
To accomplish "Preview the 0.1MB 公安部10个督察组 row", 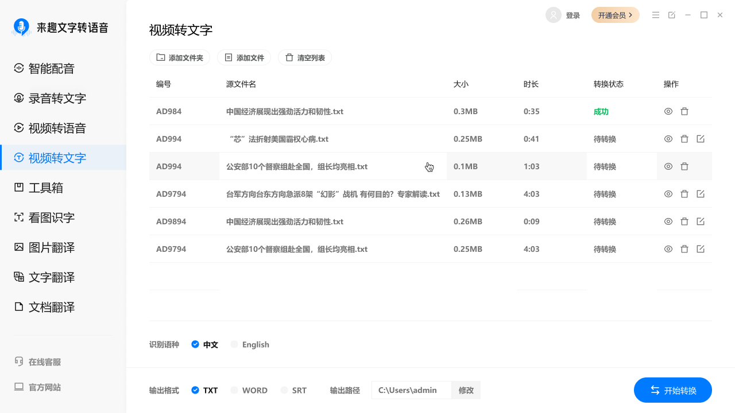I will click(x=668, y=166).
